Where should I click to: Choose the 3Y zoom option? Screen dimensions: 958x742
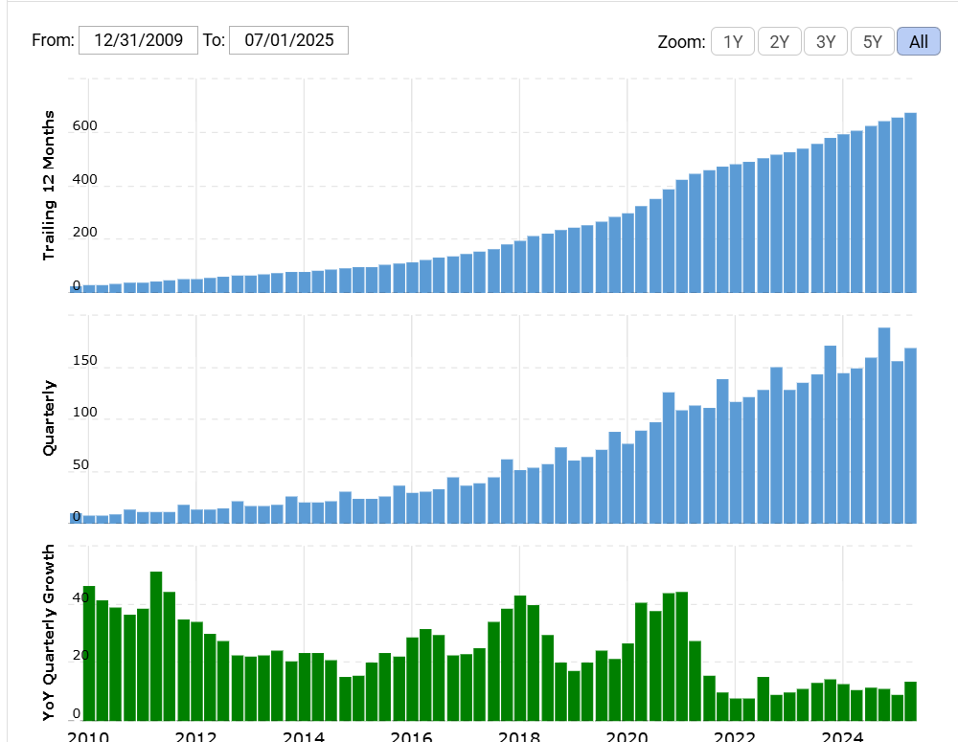[826, 41]
